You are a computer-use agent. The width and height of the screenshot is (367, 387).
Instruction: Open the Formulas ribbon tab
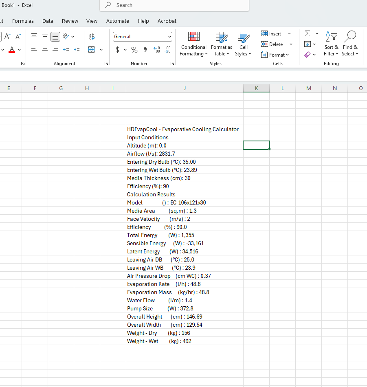(23, 21)
